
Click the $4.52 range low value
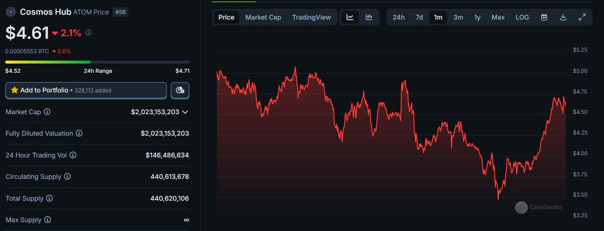[x=13, y=71]
